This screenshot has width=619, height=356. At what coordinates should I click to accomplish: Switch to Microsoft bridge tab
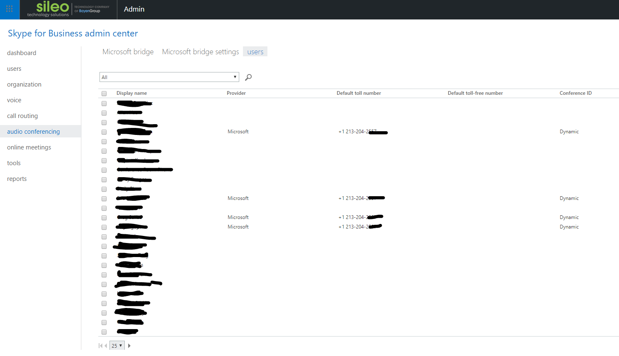(128, 52)
